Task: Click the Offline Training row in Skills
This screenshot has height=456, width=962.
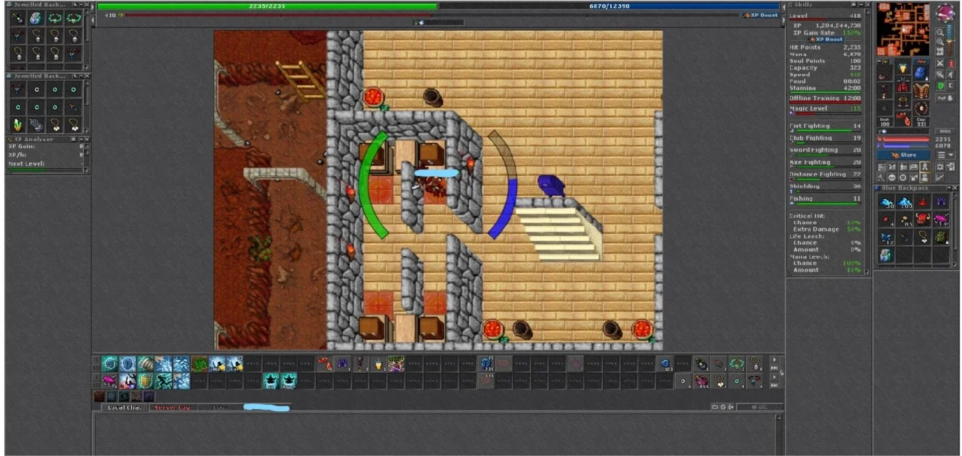Action: click(x=824, y=98)
